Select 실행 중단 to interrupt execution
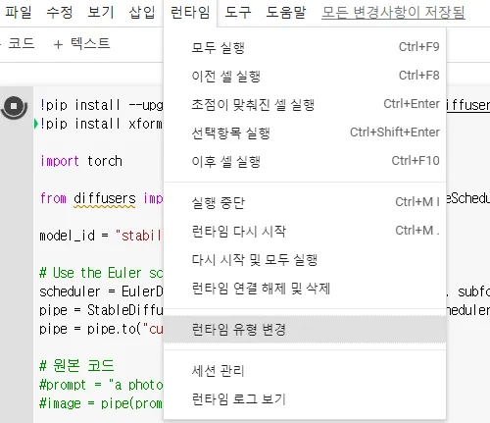Screen dimensions: 490x423 click(x=305, y=203)
